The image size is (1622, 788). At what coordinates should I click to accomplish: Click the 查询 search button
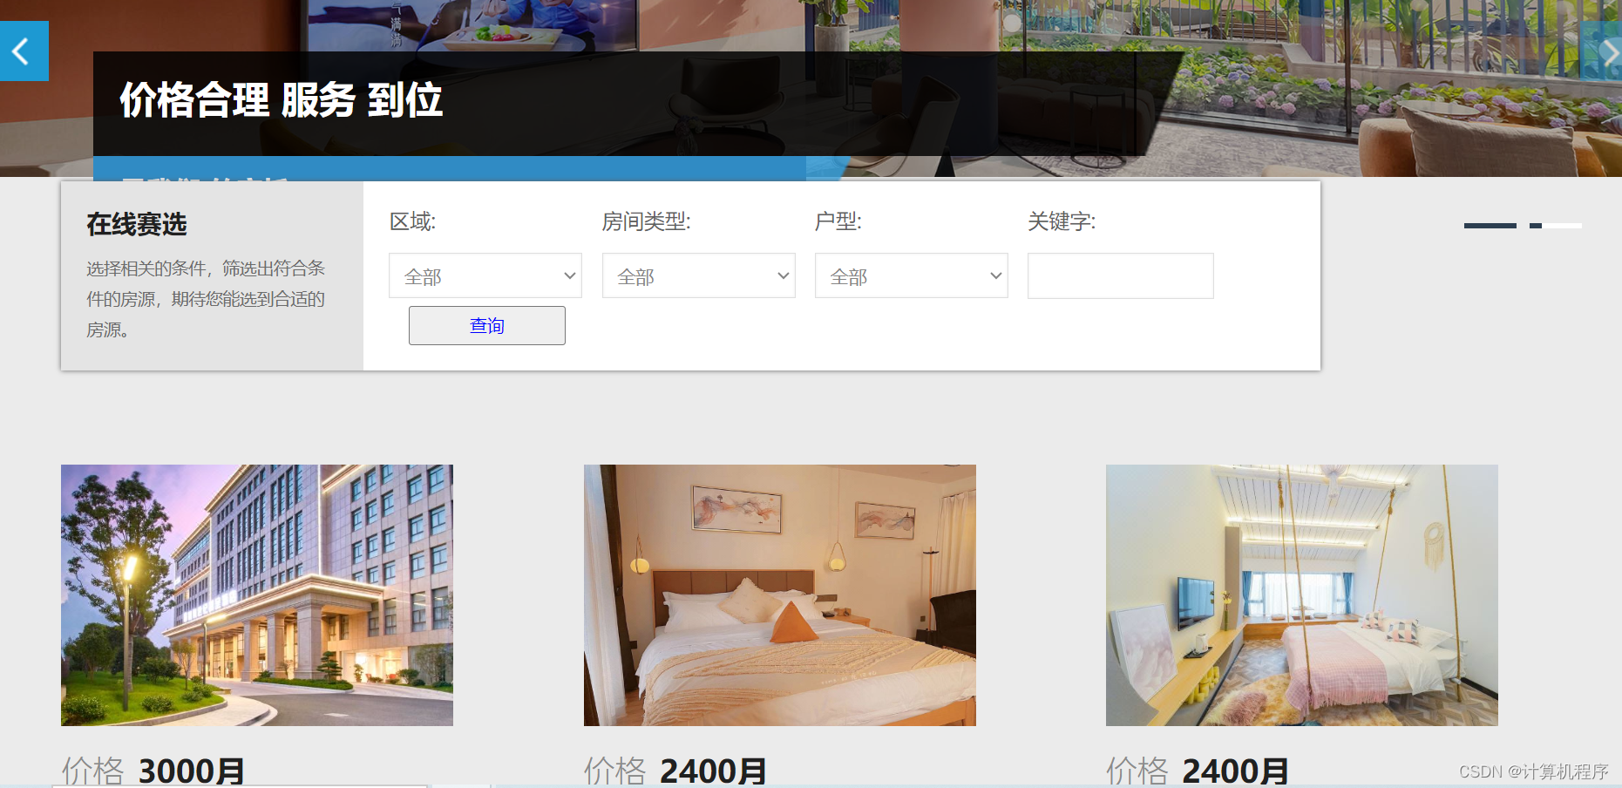486,325
